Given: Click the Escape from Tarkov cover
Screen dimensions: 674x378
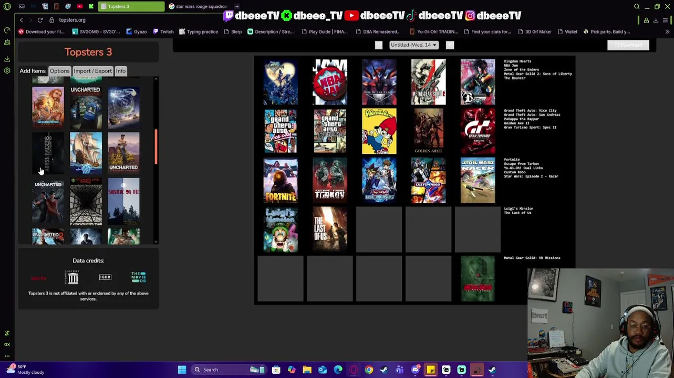Looking at the screenshot, I should 330,181.
